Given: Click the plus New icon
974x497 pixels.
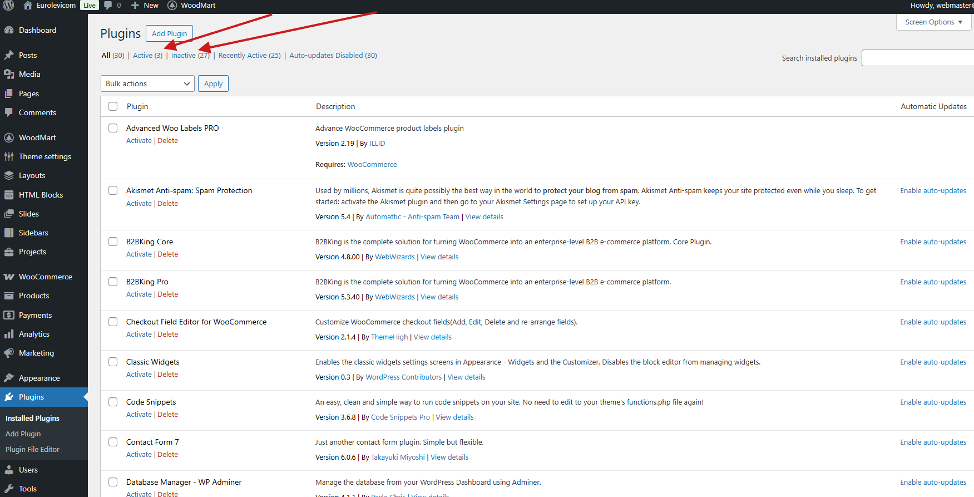Looking at the screenshot, I should click(135, 6).
